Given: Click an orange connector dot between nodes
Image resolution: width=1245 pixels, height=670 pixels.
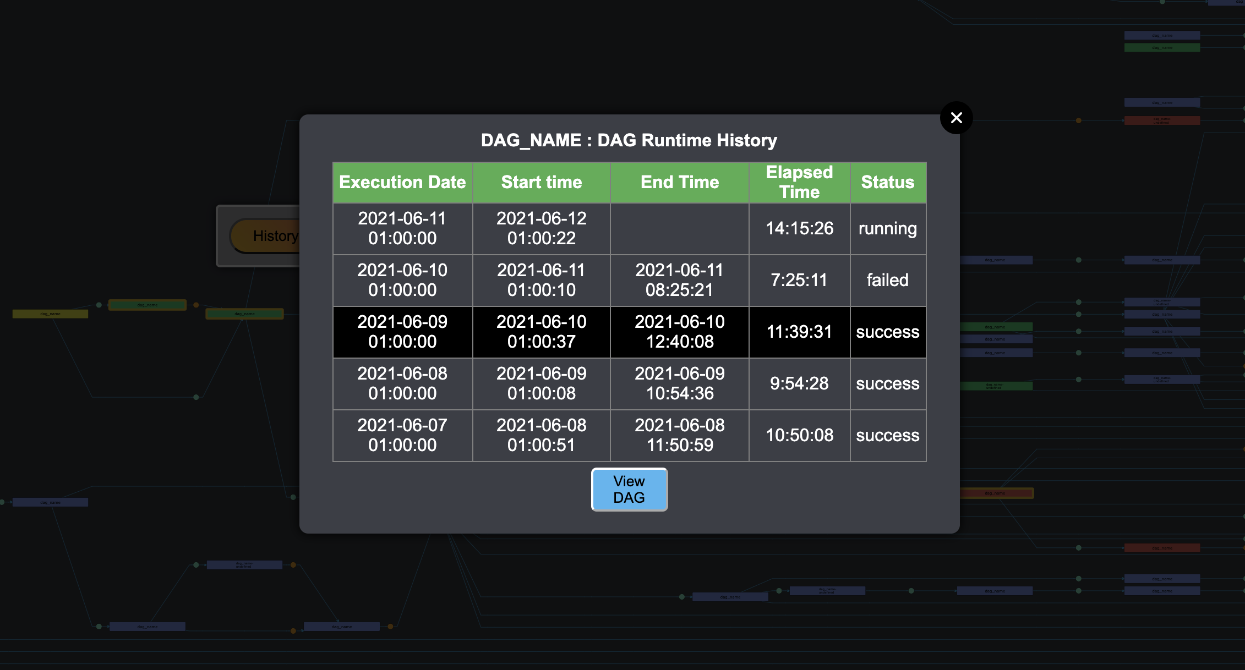Looking at the screenshot, I should [x=195, y=304].
